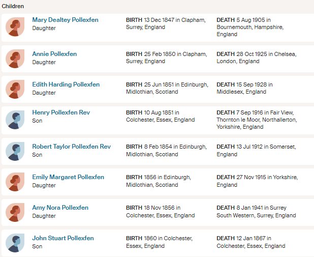Click John Stuart Pollexfen's avatar icon

tap(15, 242)
